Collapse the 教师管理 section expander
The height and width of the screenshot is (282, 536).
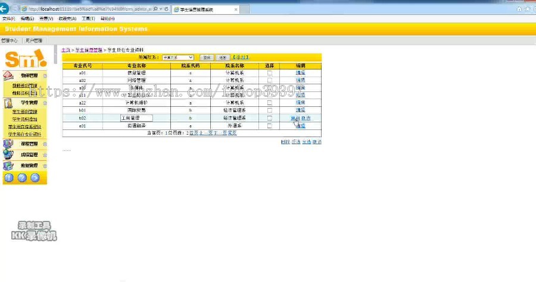coord(45,75)
